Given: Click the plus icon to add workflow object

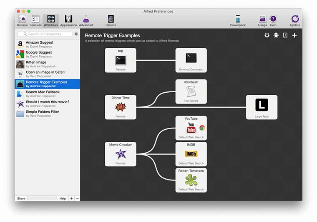Looking at the screenshot, I should click(x=294, y=35).
